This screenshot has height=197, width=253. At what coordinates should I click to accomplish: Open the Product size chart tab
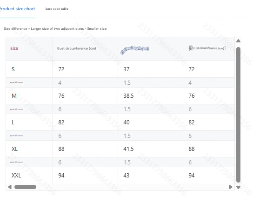17,9
